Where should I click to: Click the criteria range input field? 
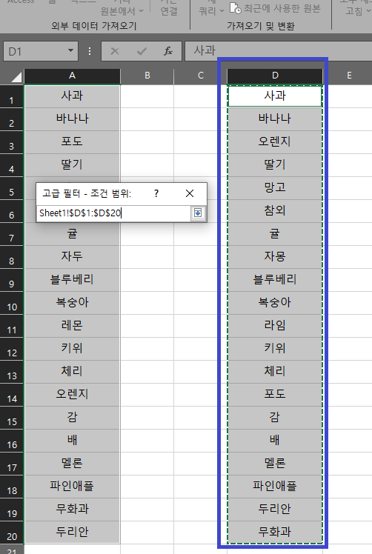(114, 213)
